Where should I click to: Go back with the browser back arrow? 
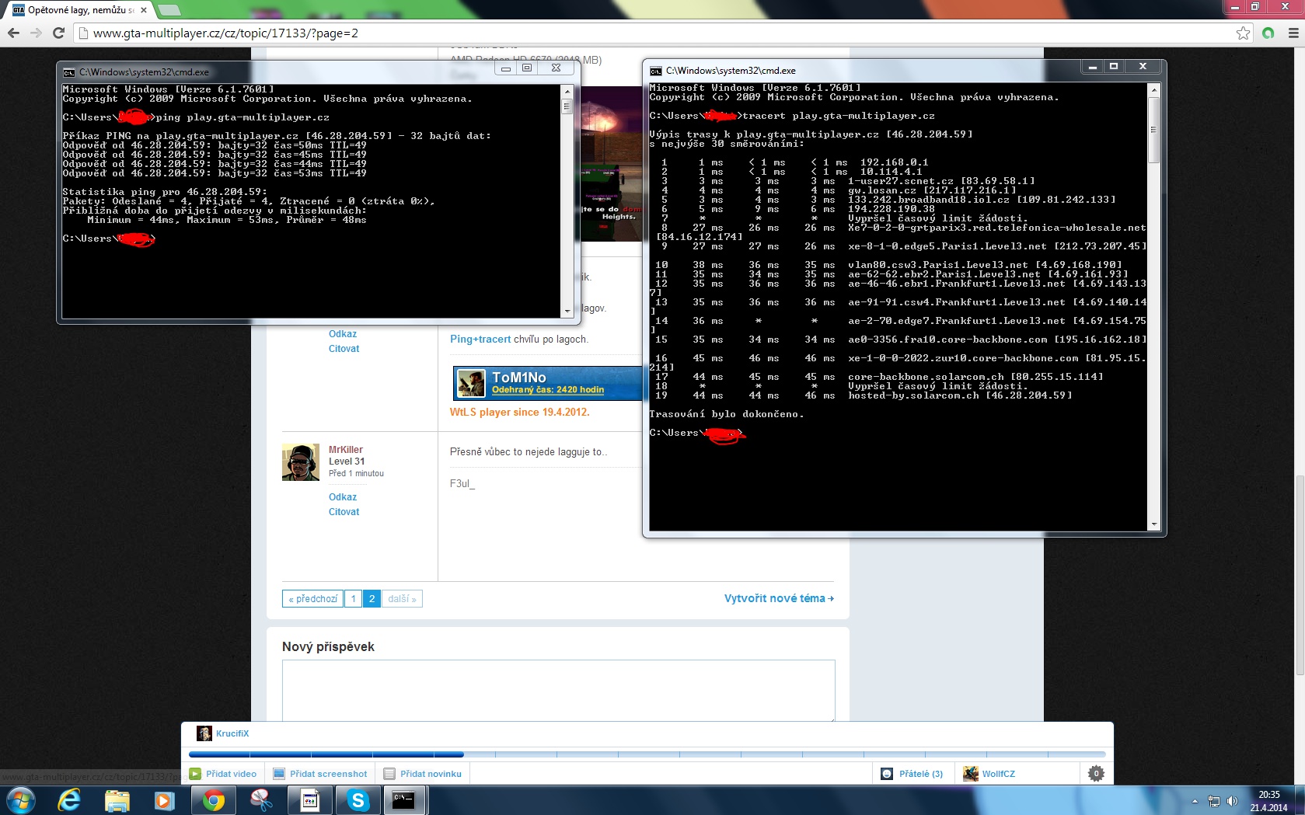click(x=13, y=33)
